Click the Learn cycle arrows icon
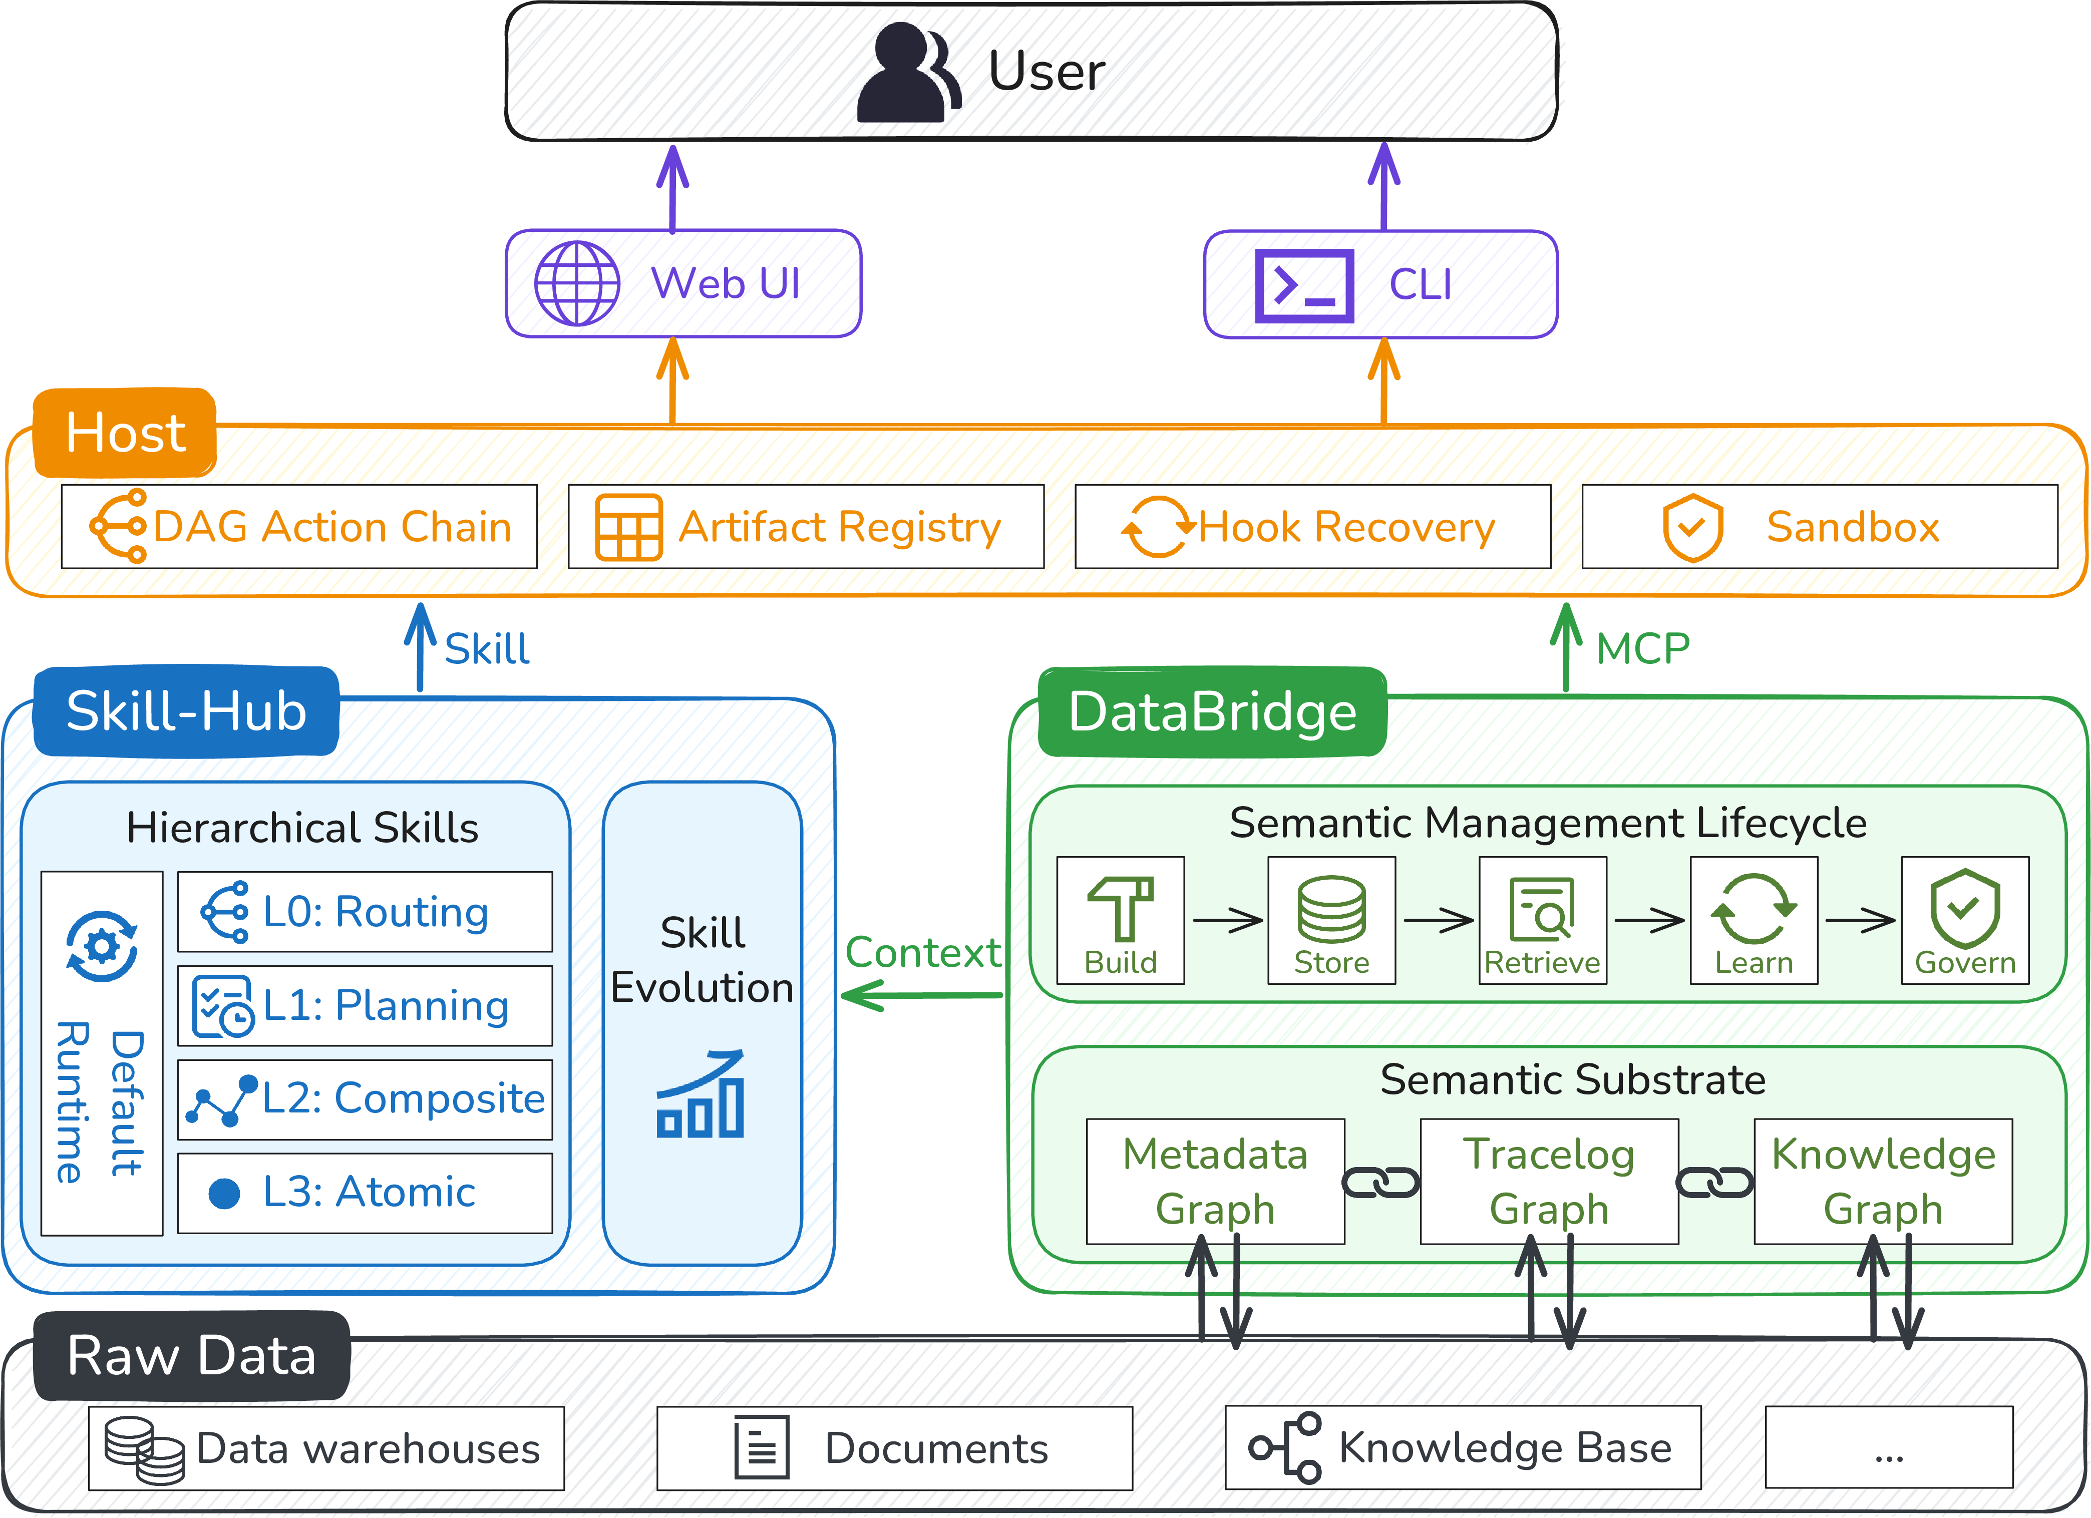 [x=1754, y=909]
